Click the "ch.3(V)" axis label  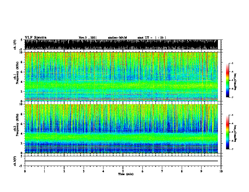pyautogui.click(x=15, y=161)
